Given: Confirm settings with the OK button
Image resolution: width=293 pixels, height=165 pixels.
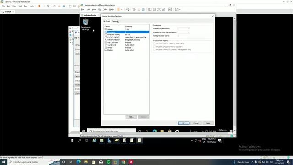Looking at the screenshot, I should (184, 123).
